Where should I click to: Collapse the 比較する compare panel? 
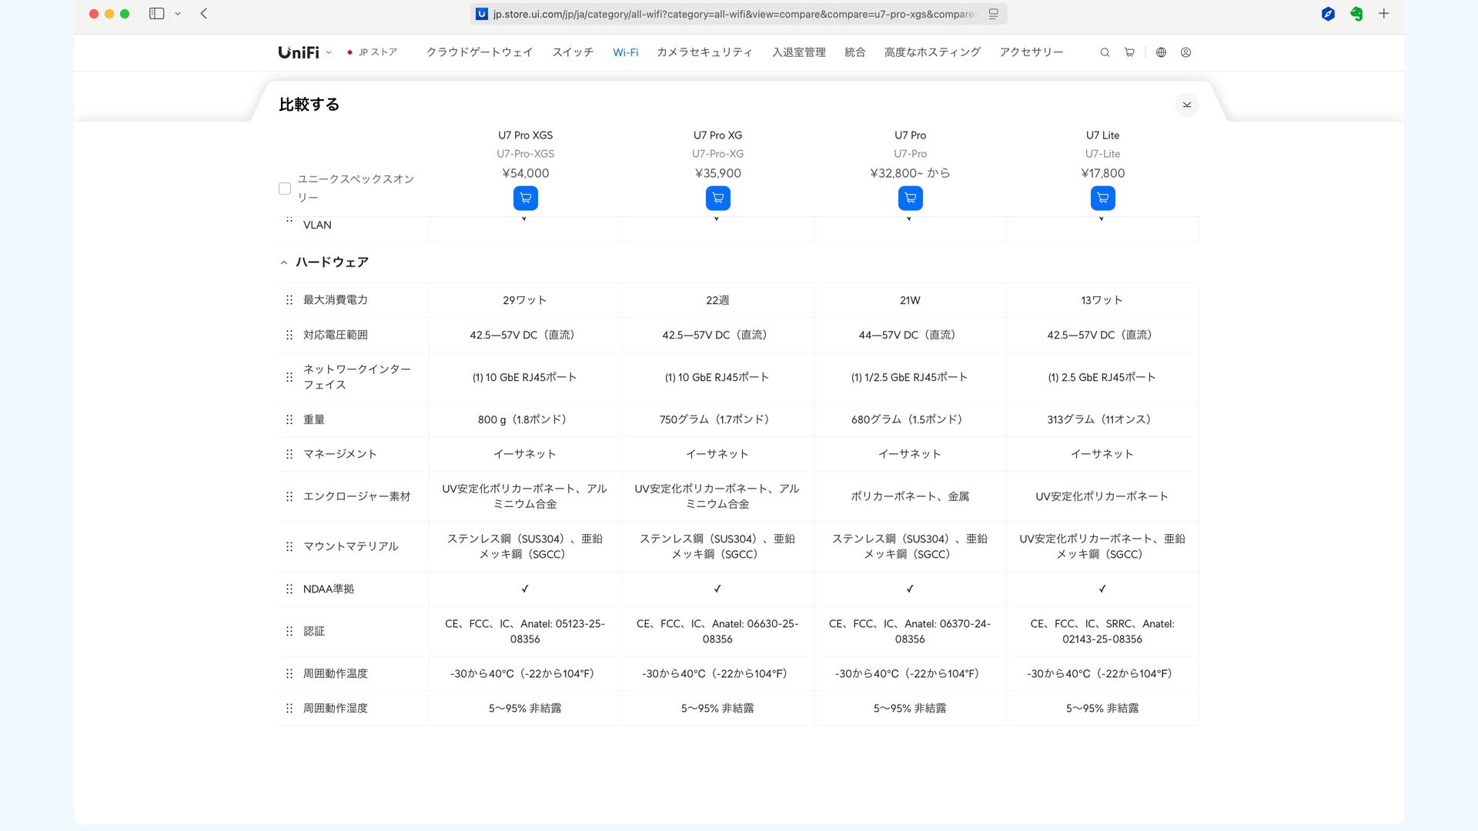tap(1186, 105)
